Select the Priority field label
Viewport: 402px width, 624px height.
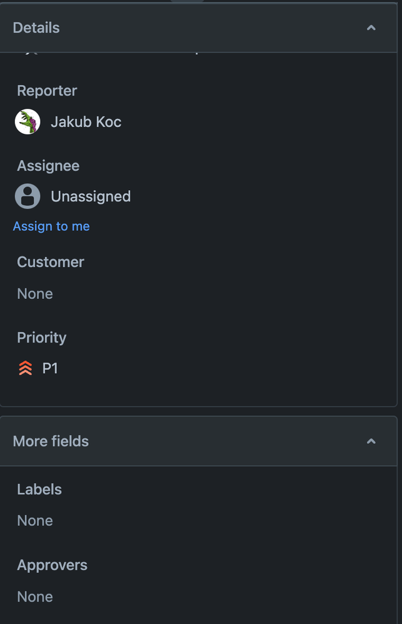(x=41, y=337)
